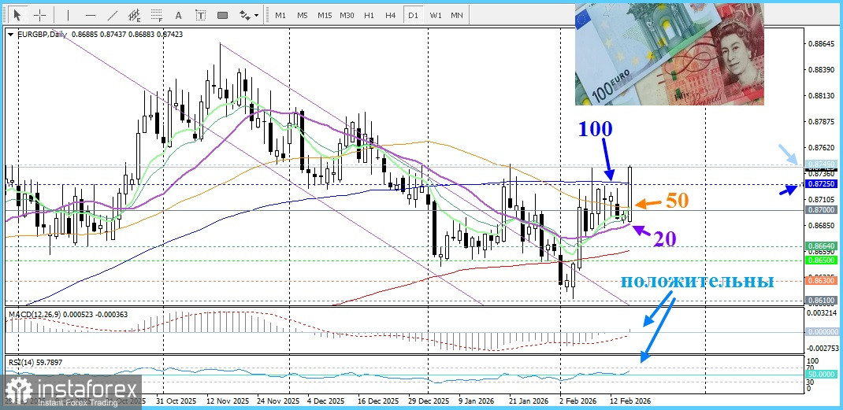Viewport: 843px width, 410px height.
Task: Switch chart to H4 timeframe
Action: tap(391, 15)
